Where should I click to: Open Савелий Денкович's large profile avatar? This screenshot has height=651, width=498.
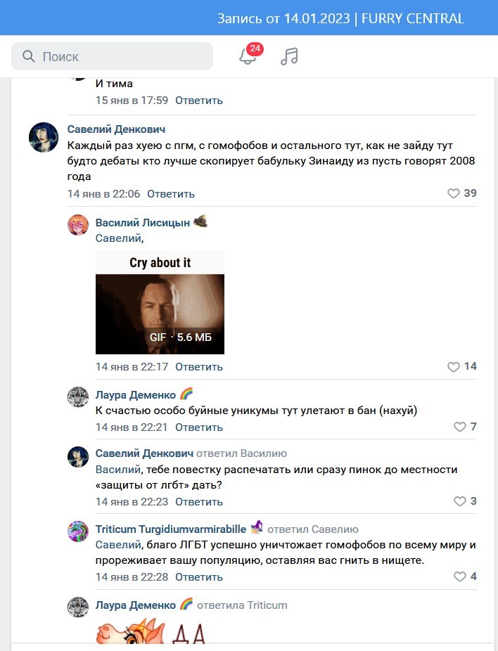(44, 137)
